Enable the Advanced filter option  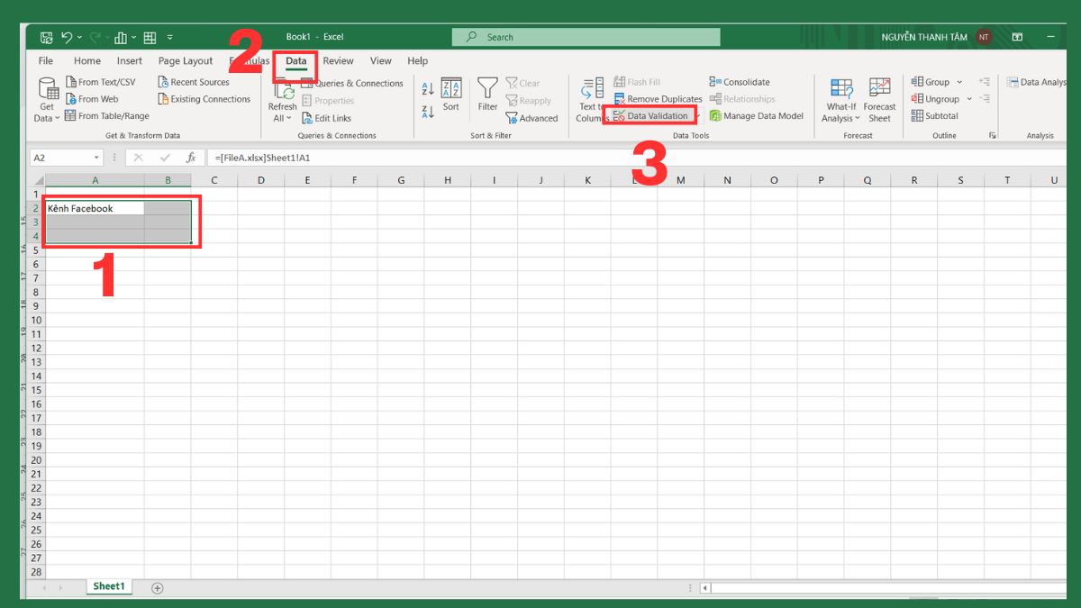(532, 118)
